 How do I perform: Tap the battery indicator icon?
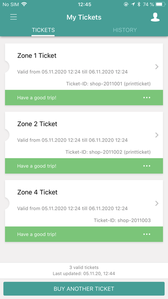161,4
